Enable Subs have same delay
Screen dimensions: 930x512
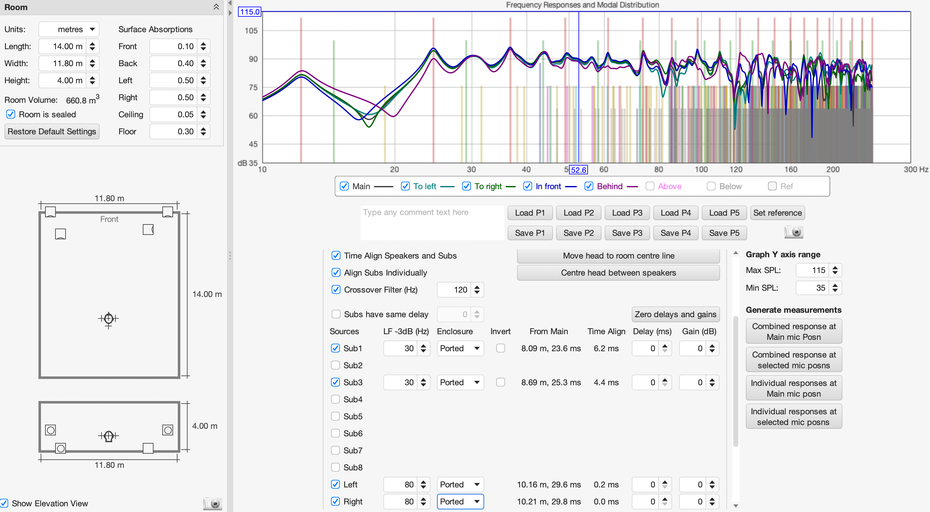point(336,314)
